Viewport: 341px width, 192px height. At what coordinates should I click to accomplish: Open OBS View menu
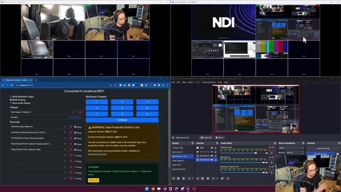(184, 82)
